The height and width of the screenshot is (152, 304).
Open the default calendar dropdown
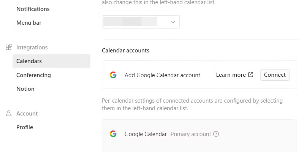coord(141,22)
